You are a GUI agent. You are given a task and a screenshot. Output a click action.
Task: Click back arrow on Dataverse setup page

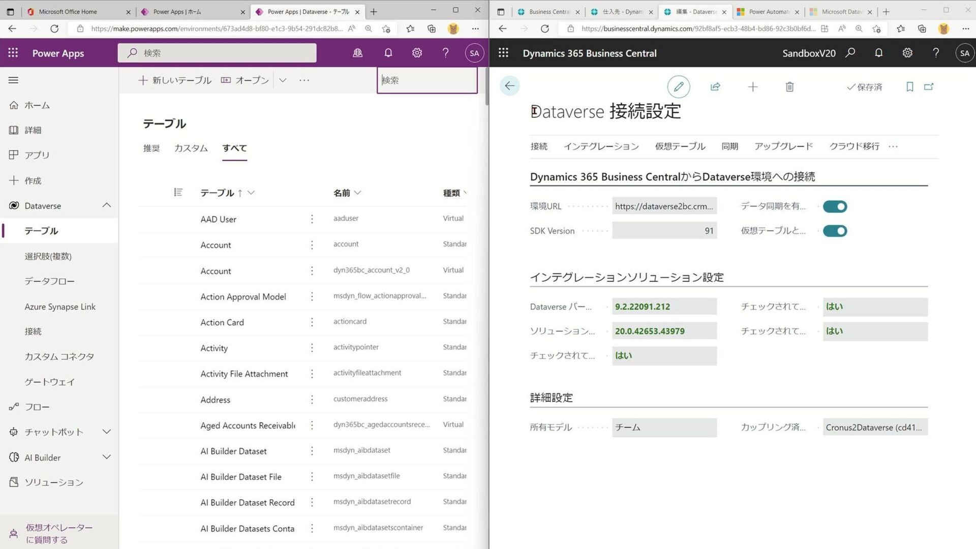(x=509, y=86)
